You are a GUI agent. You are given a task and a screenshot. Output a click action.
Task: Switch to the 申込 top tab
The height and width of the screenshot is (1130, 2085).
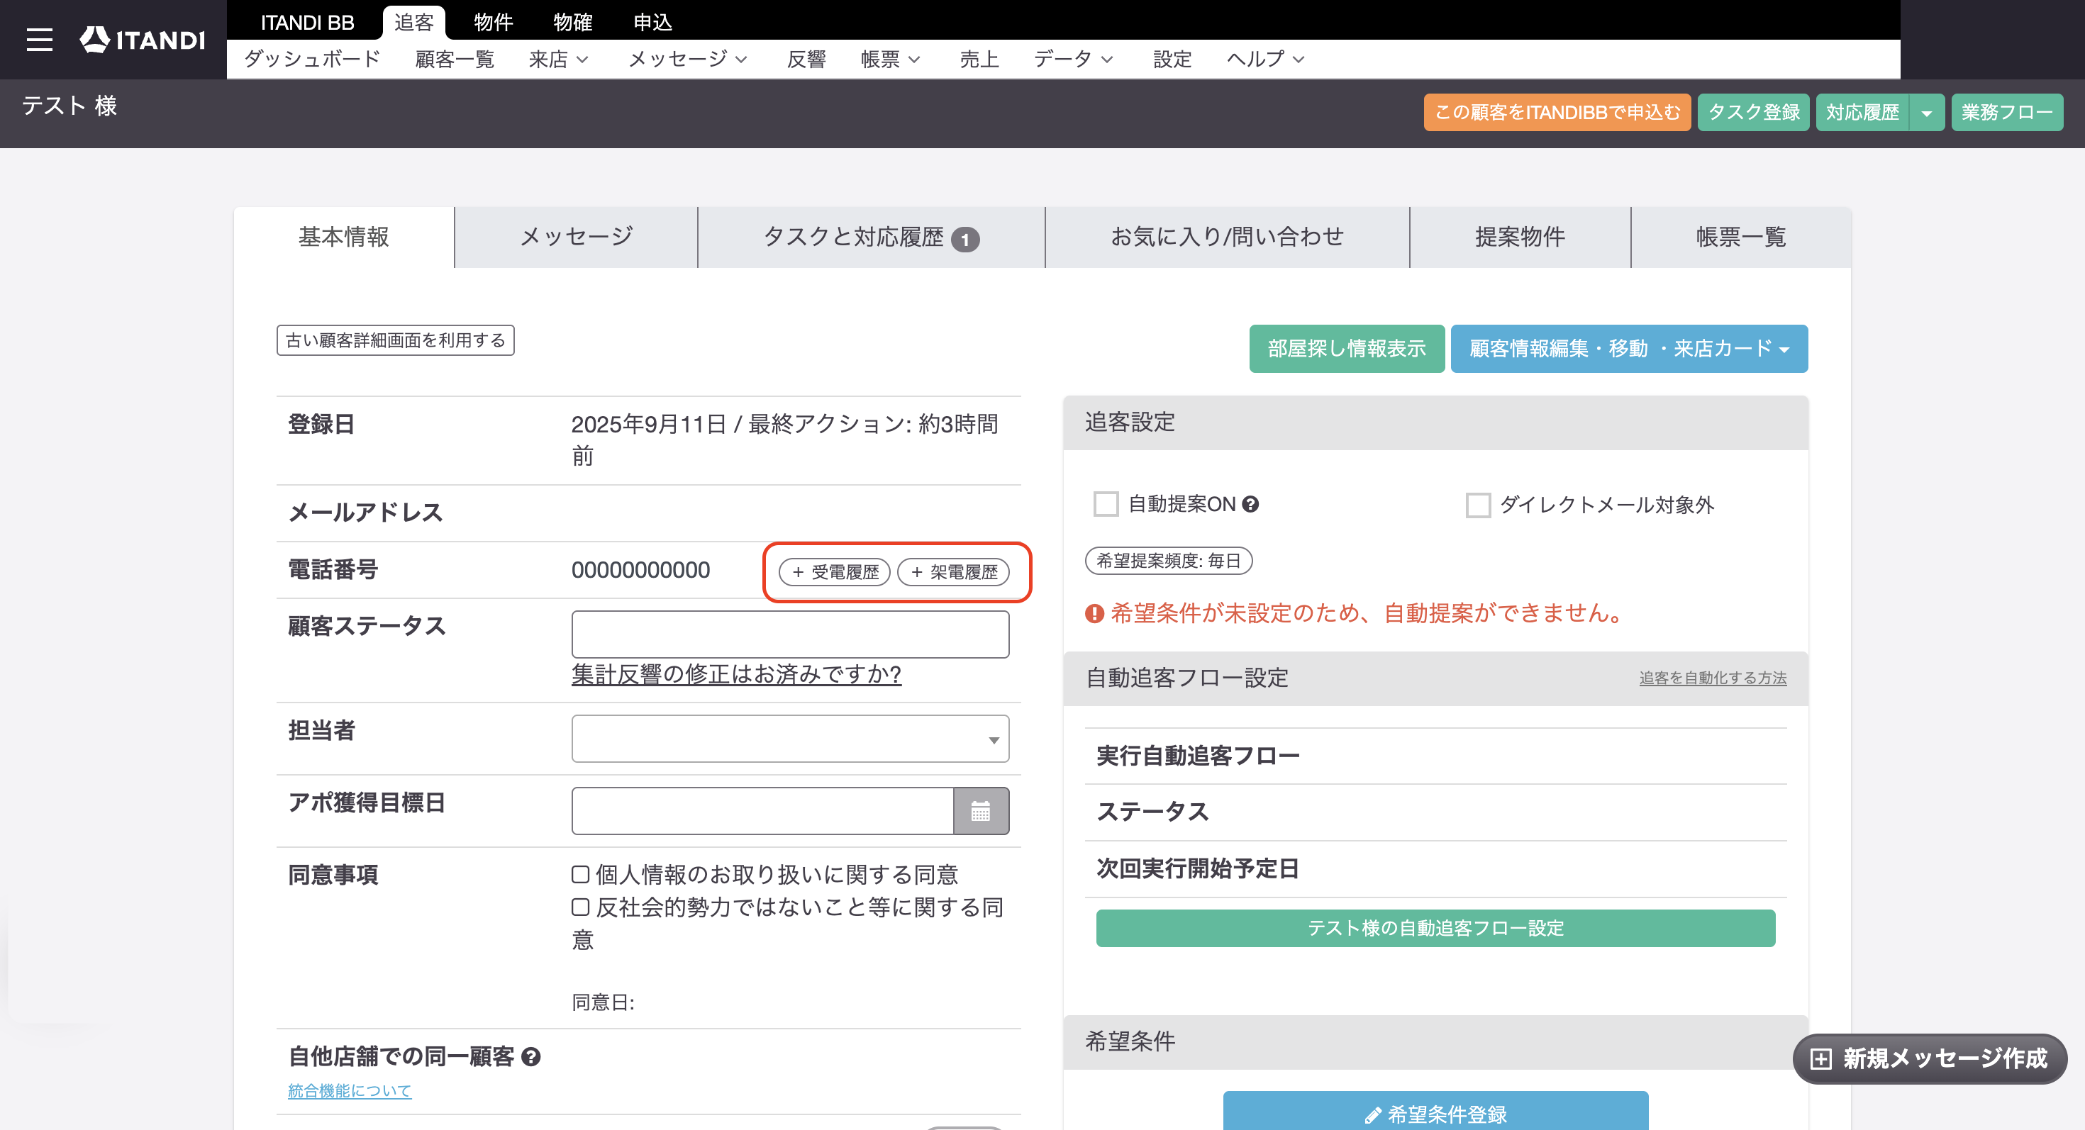652,22
